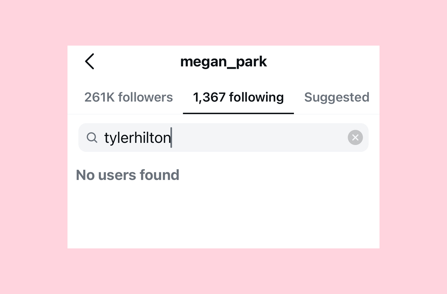Click the active tab underline indicator
Screen dimensions: 447x294
[237, 111]
